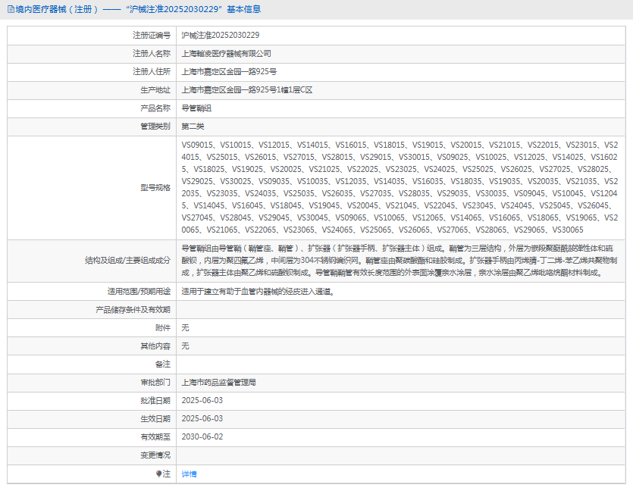The height and width of the screenshot is (488, 633).
Task: Select management class value 第二类
Action: point(193,126)
